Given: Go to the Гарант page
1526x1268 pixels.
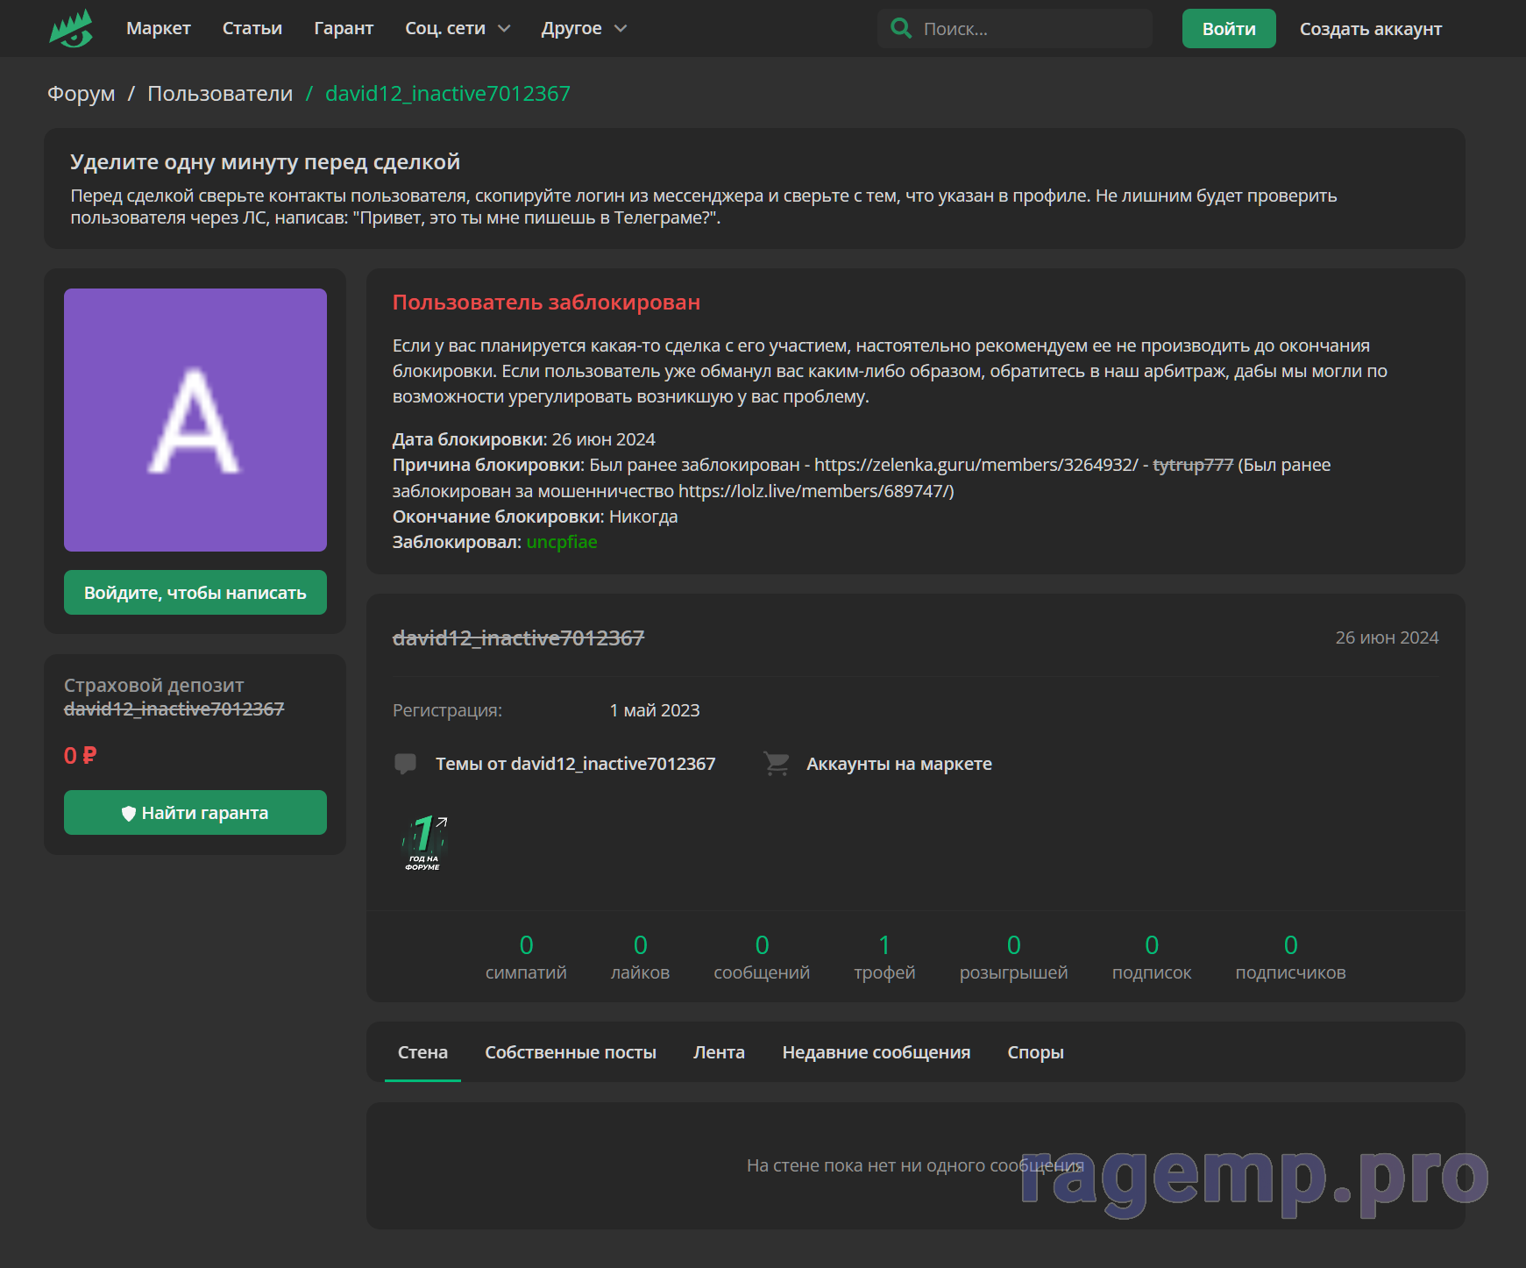Looking at the screenshot, I should coord(344,28).
